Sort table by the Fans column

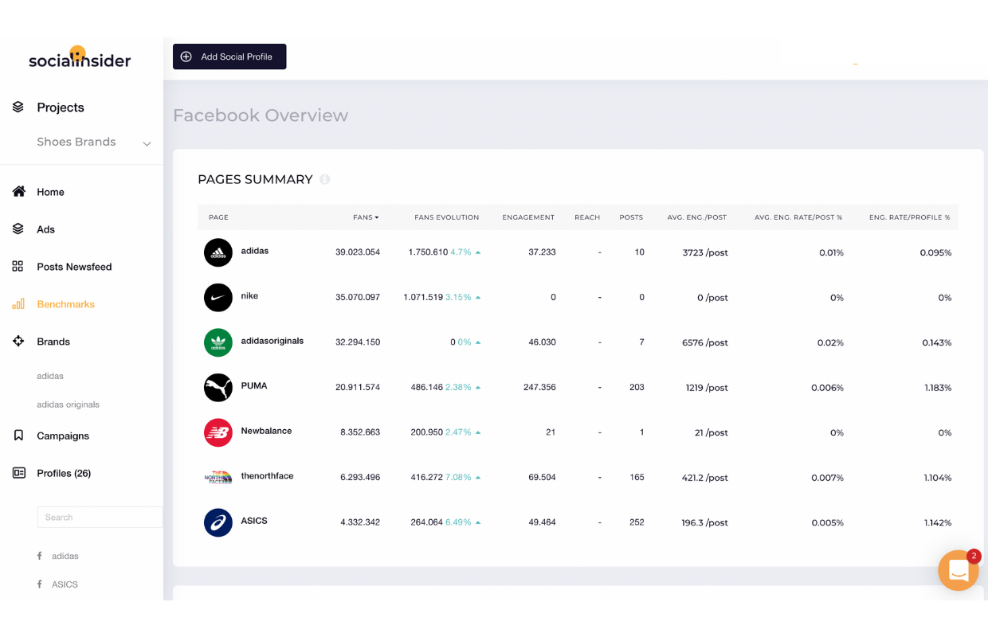click(x=366, y=217)
